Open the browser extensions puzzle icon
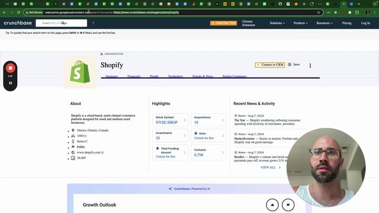379x213 pixels. coord(357,12)
